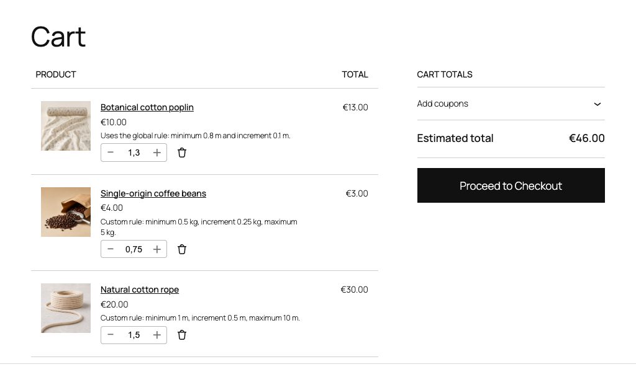Click the coffee custom rule description
Image resolution: width=636 pixels, height=372 pixels.
click(x=199, y=227)
